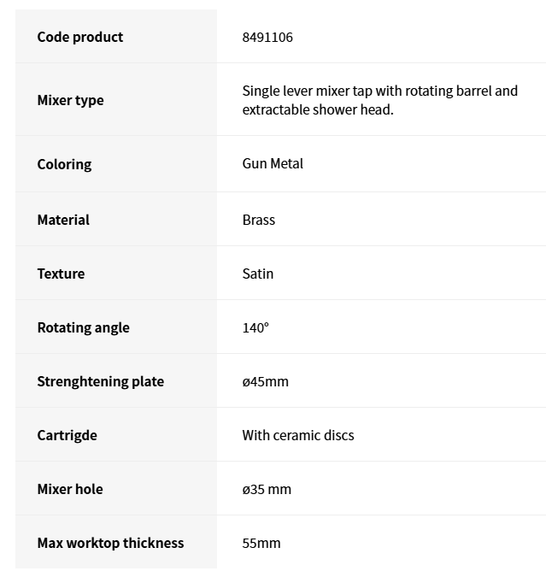Click the "Brass" material value
Viewport: 546px width, 577px height.
(259, 220)
